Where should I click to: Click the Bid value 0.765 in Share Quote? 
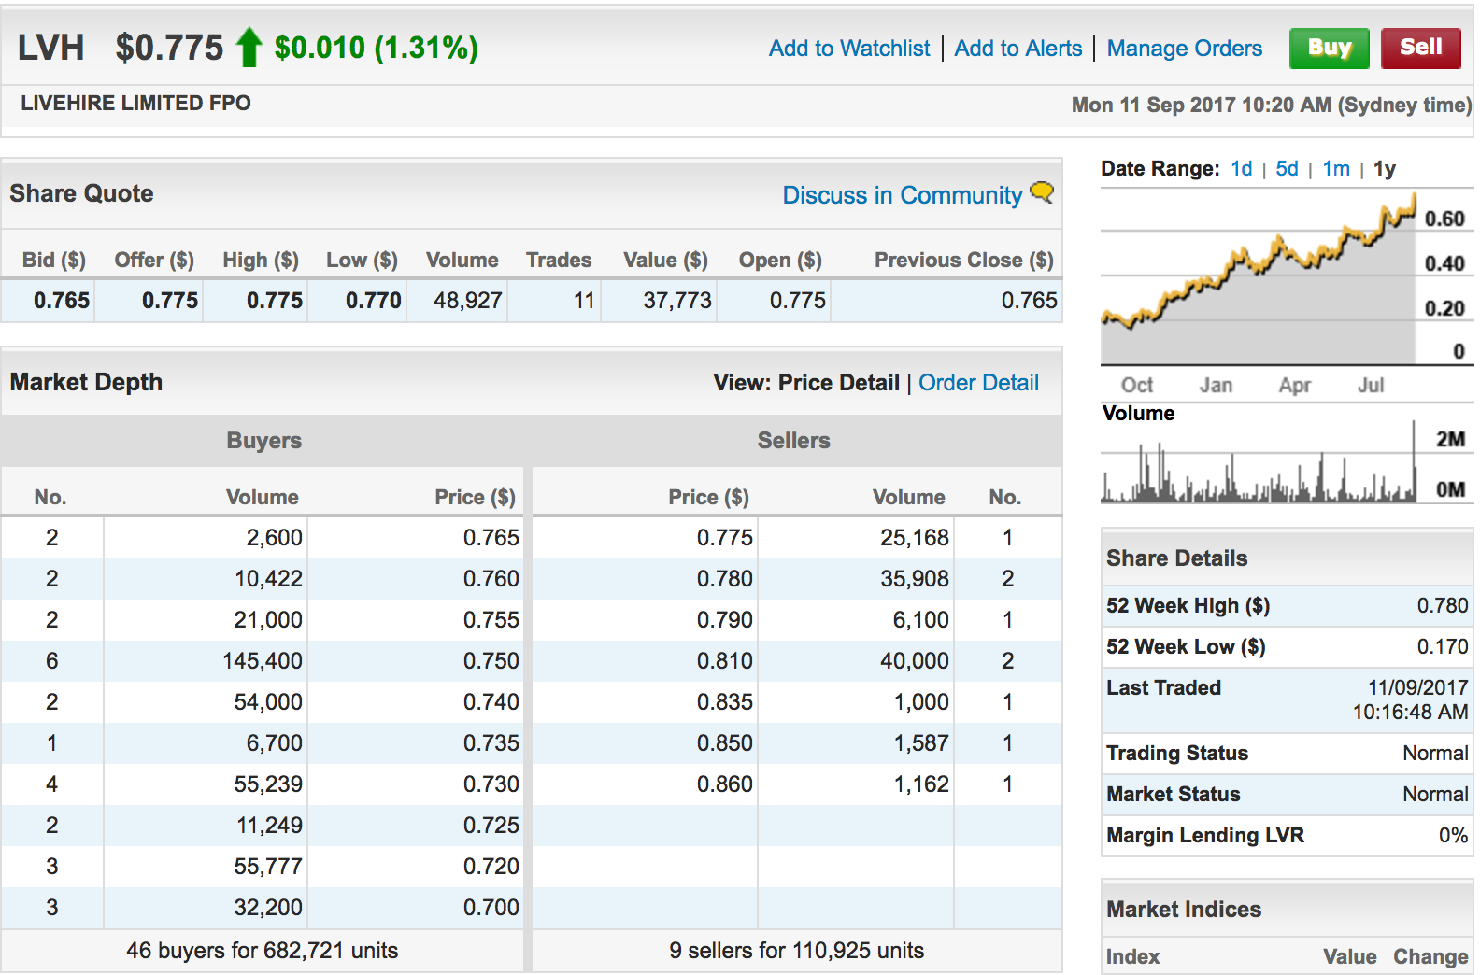[x=62, y=301]
